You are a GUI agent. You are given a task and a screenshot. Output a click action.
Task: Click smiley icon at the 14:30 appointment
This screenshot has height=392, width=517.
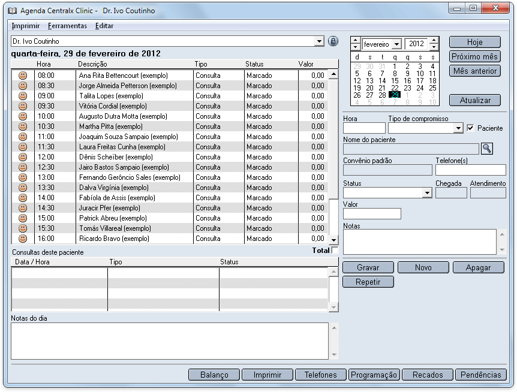click(x=23, y=208)
